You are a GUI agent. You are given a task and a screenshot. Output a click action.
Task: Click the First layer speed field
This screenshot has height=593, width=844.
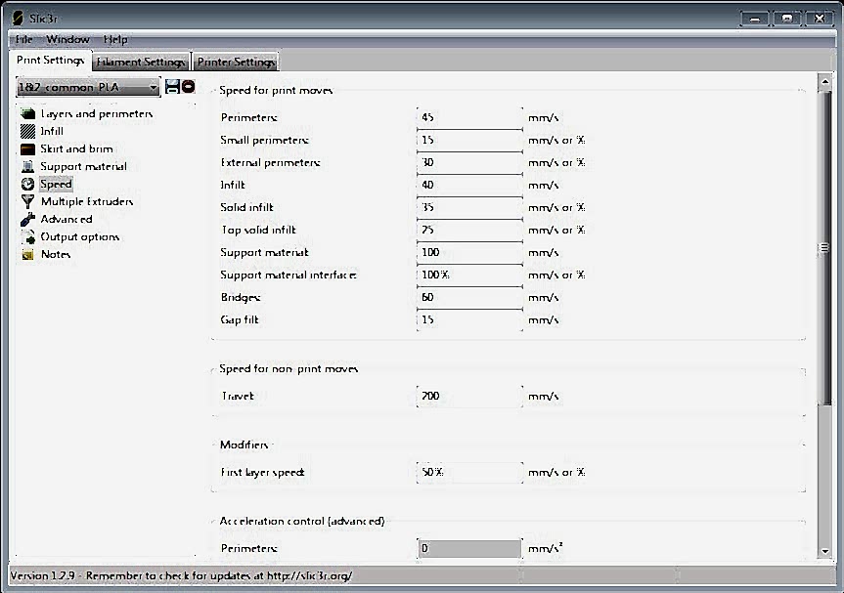(469, 472)
